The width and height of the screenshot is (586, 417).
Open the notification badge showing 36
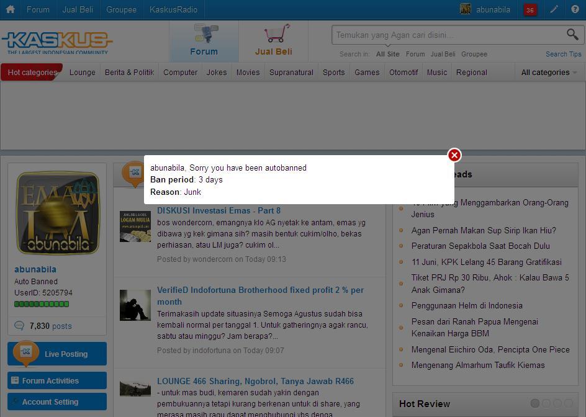tap(530, 10)
